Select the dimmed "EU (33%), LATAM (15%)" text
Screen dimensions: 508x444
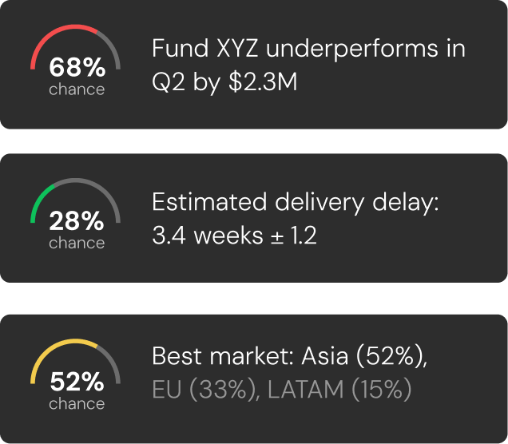tap(281, 390)
